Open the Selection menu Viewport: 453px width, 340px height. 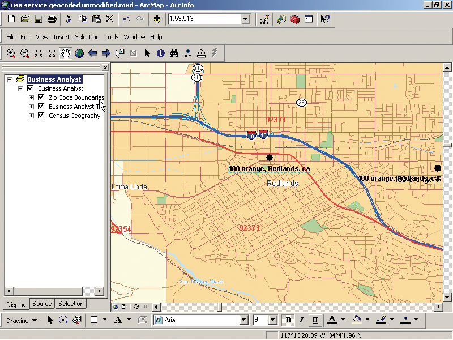87,37
